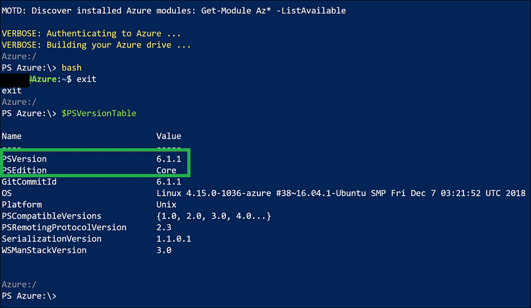Click the final PS Azure:\> prompt line
Screen dimensions: 531x308
[29, 296]
